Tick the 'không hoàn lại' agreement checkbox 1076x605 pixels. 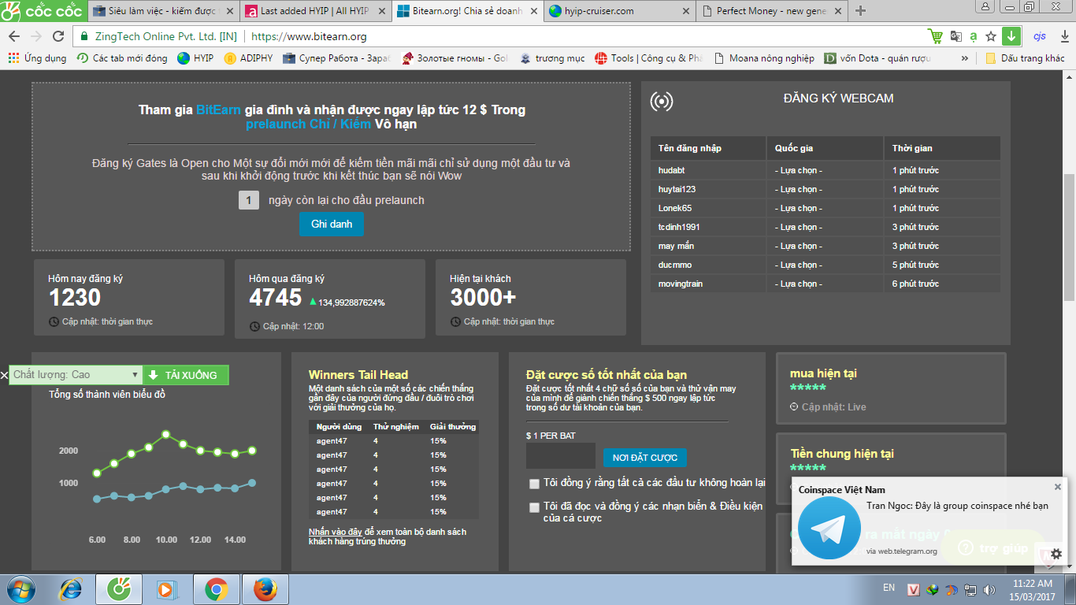[535, 484]
